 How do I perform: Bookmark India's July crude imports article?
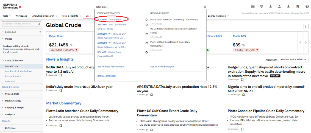tap(61, 90)
